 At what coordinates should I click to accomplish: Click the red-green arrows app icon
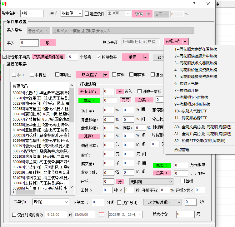pos(4,4)
